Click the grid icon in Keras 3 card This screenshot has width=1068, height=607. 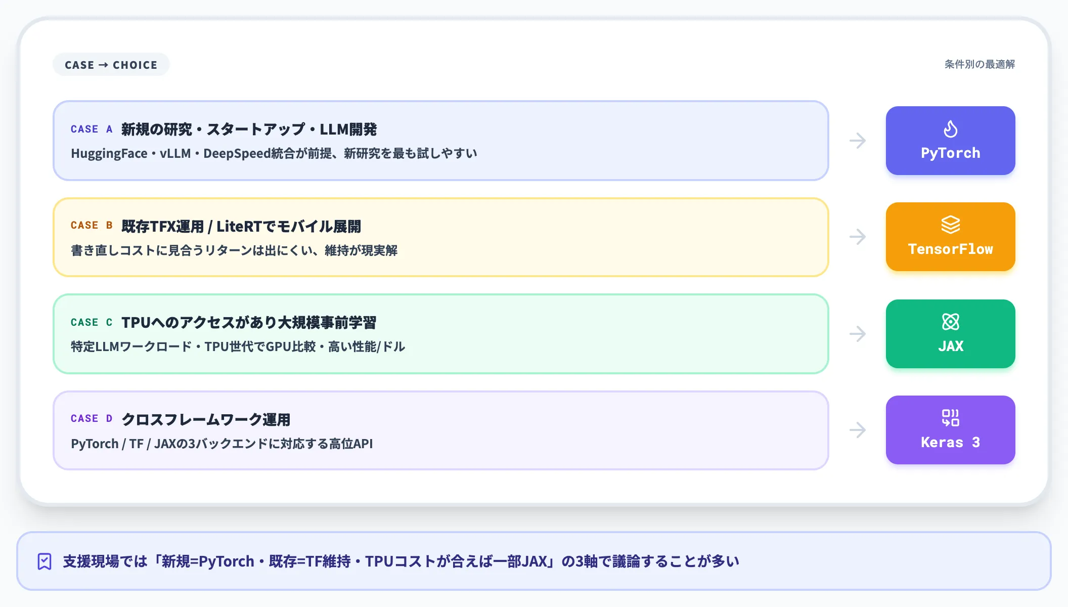point(950,418)
